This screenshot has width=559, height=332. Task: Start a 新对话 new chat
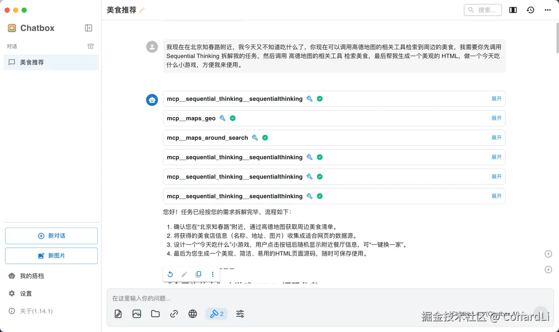(x=52, y=236)
